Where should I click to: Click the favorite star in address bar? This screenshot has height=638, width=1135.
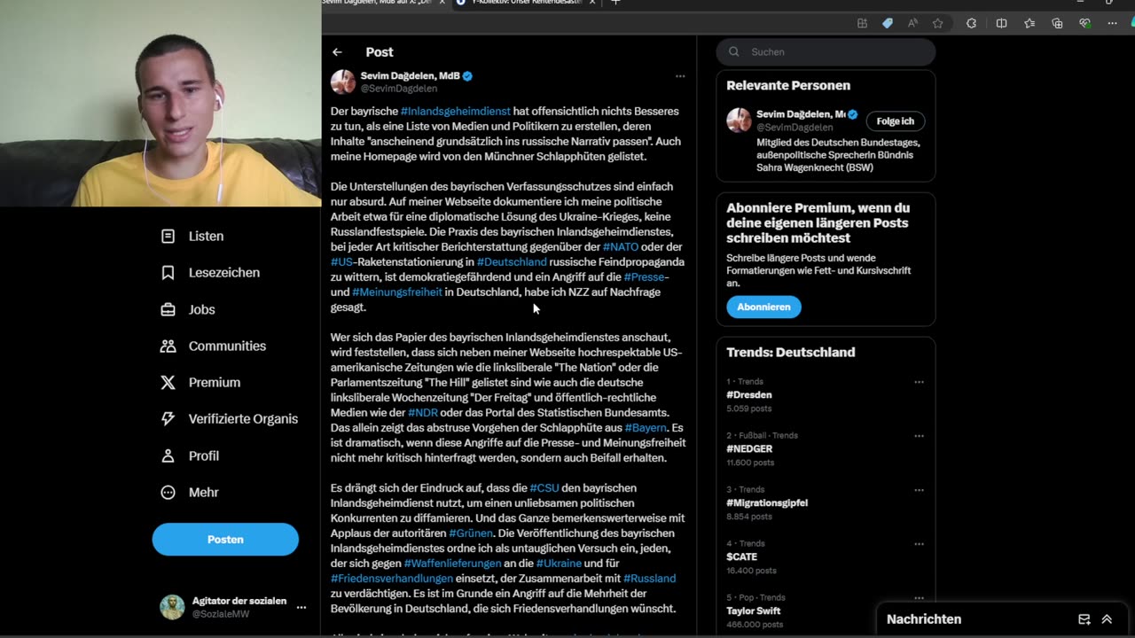click(x=938, y=24)
